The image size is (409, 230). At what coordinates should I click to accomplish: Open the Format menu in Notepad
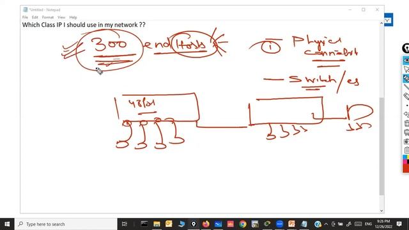[48, 17]
